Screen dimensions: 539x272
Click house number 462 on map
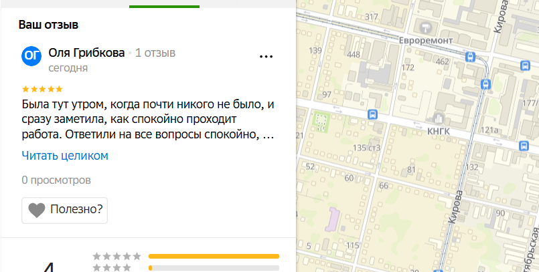pos(443,61)
